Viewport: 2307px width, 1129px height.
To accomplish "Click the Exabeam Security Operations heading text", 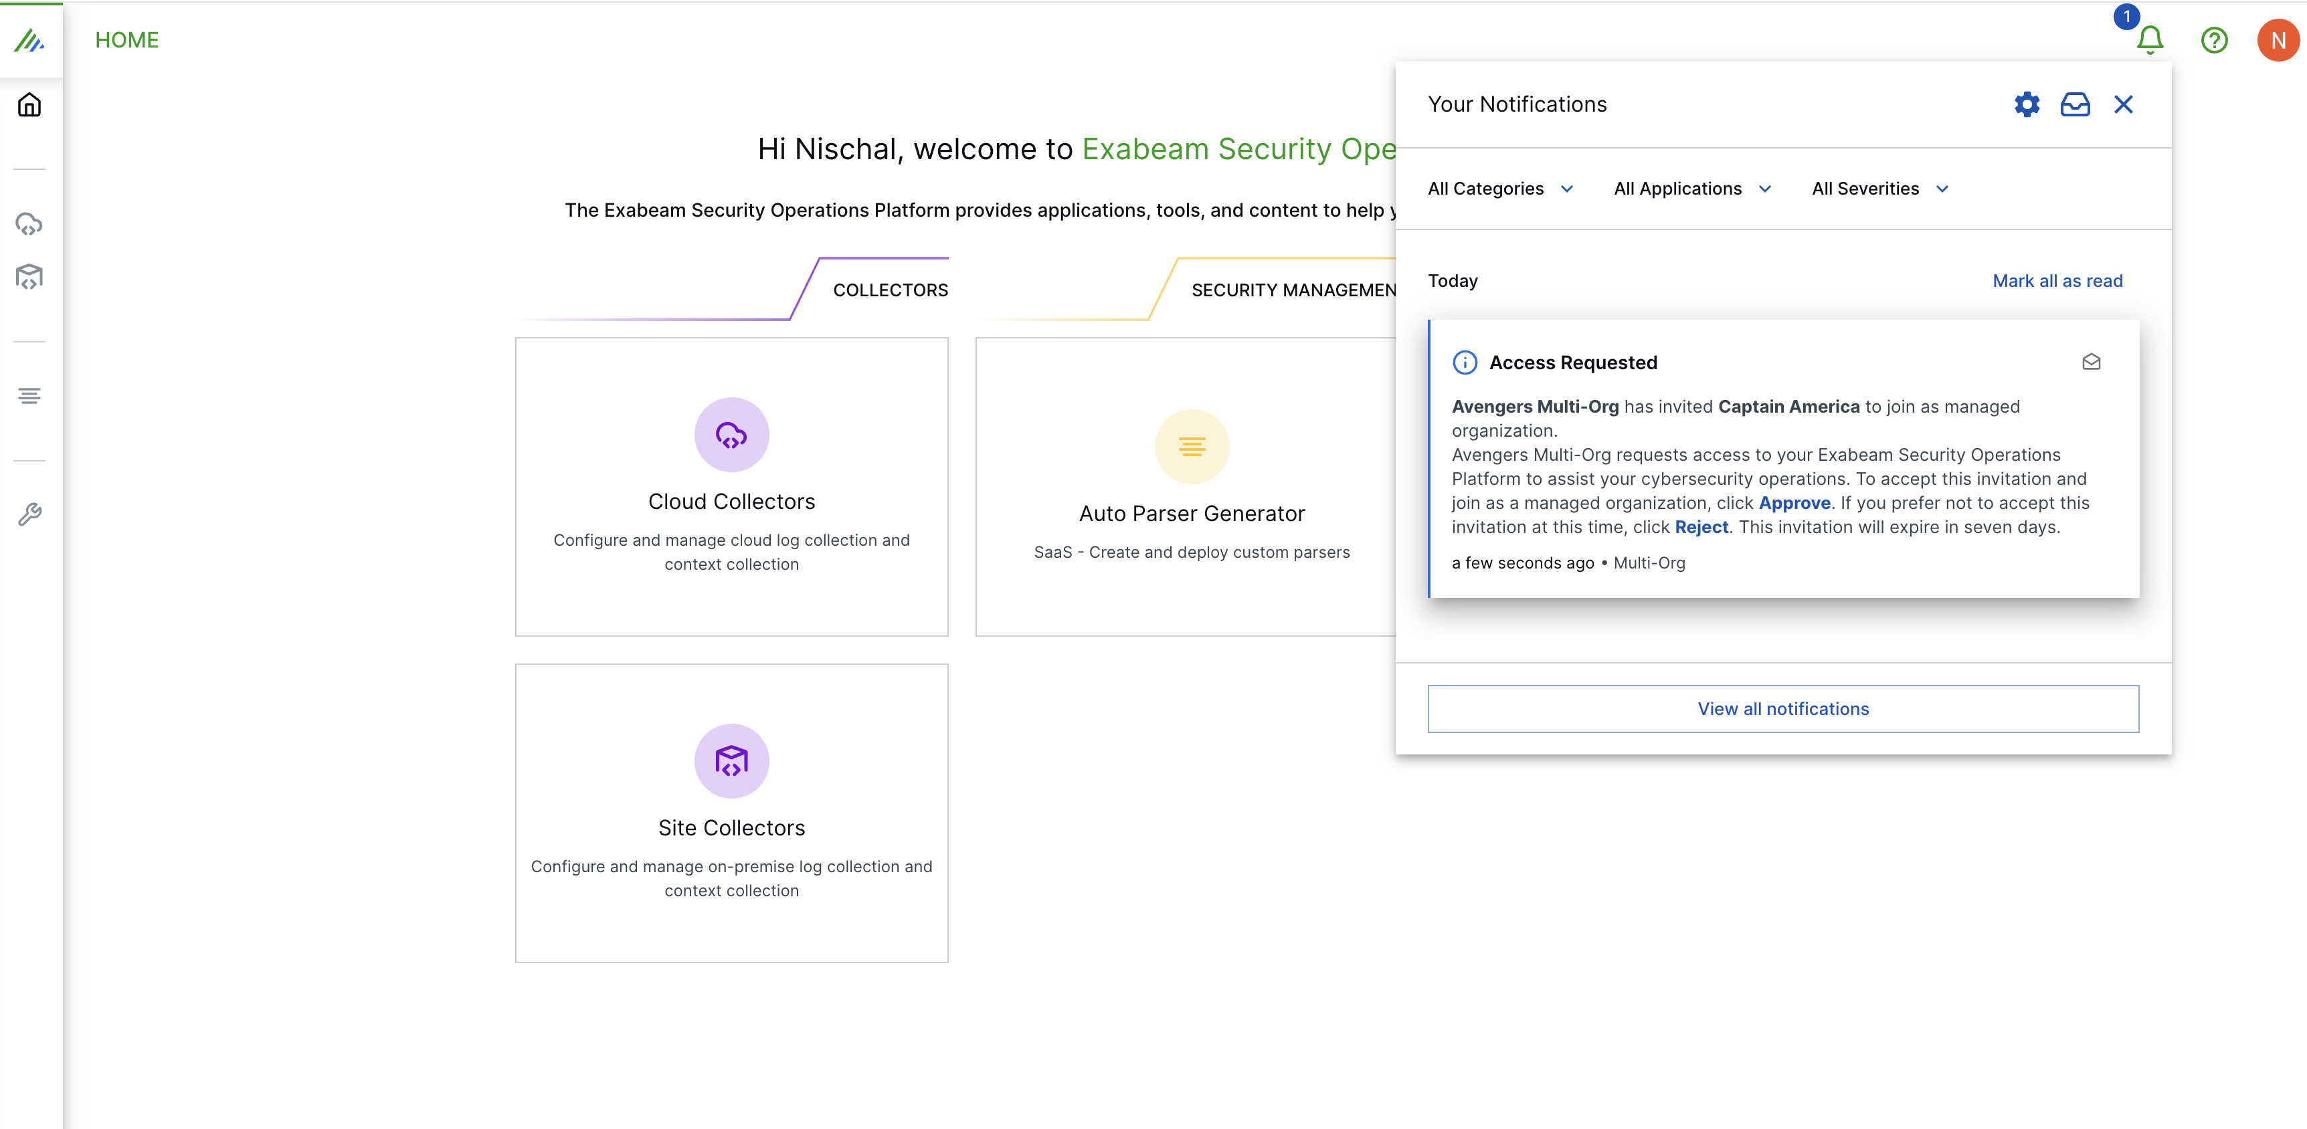I will [1238, 148].
